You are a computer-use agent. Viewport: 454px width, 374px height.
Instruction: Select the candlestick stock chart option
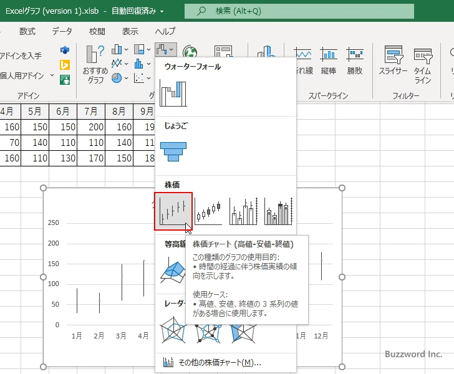pos(208,211)
